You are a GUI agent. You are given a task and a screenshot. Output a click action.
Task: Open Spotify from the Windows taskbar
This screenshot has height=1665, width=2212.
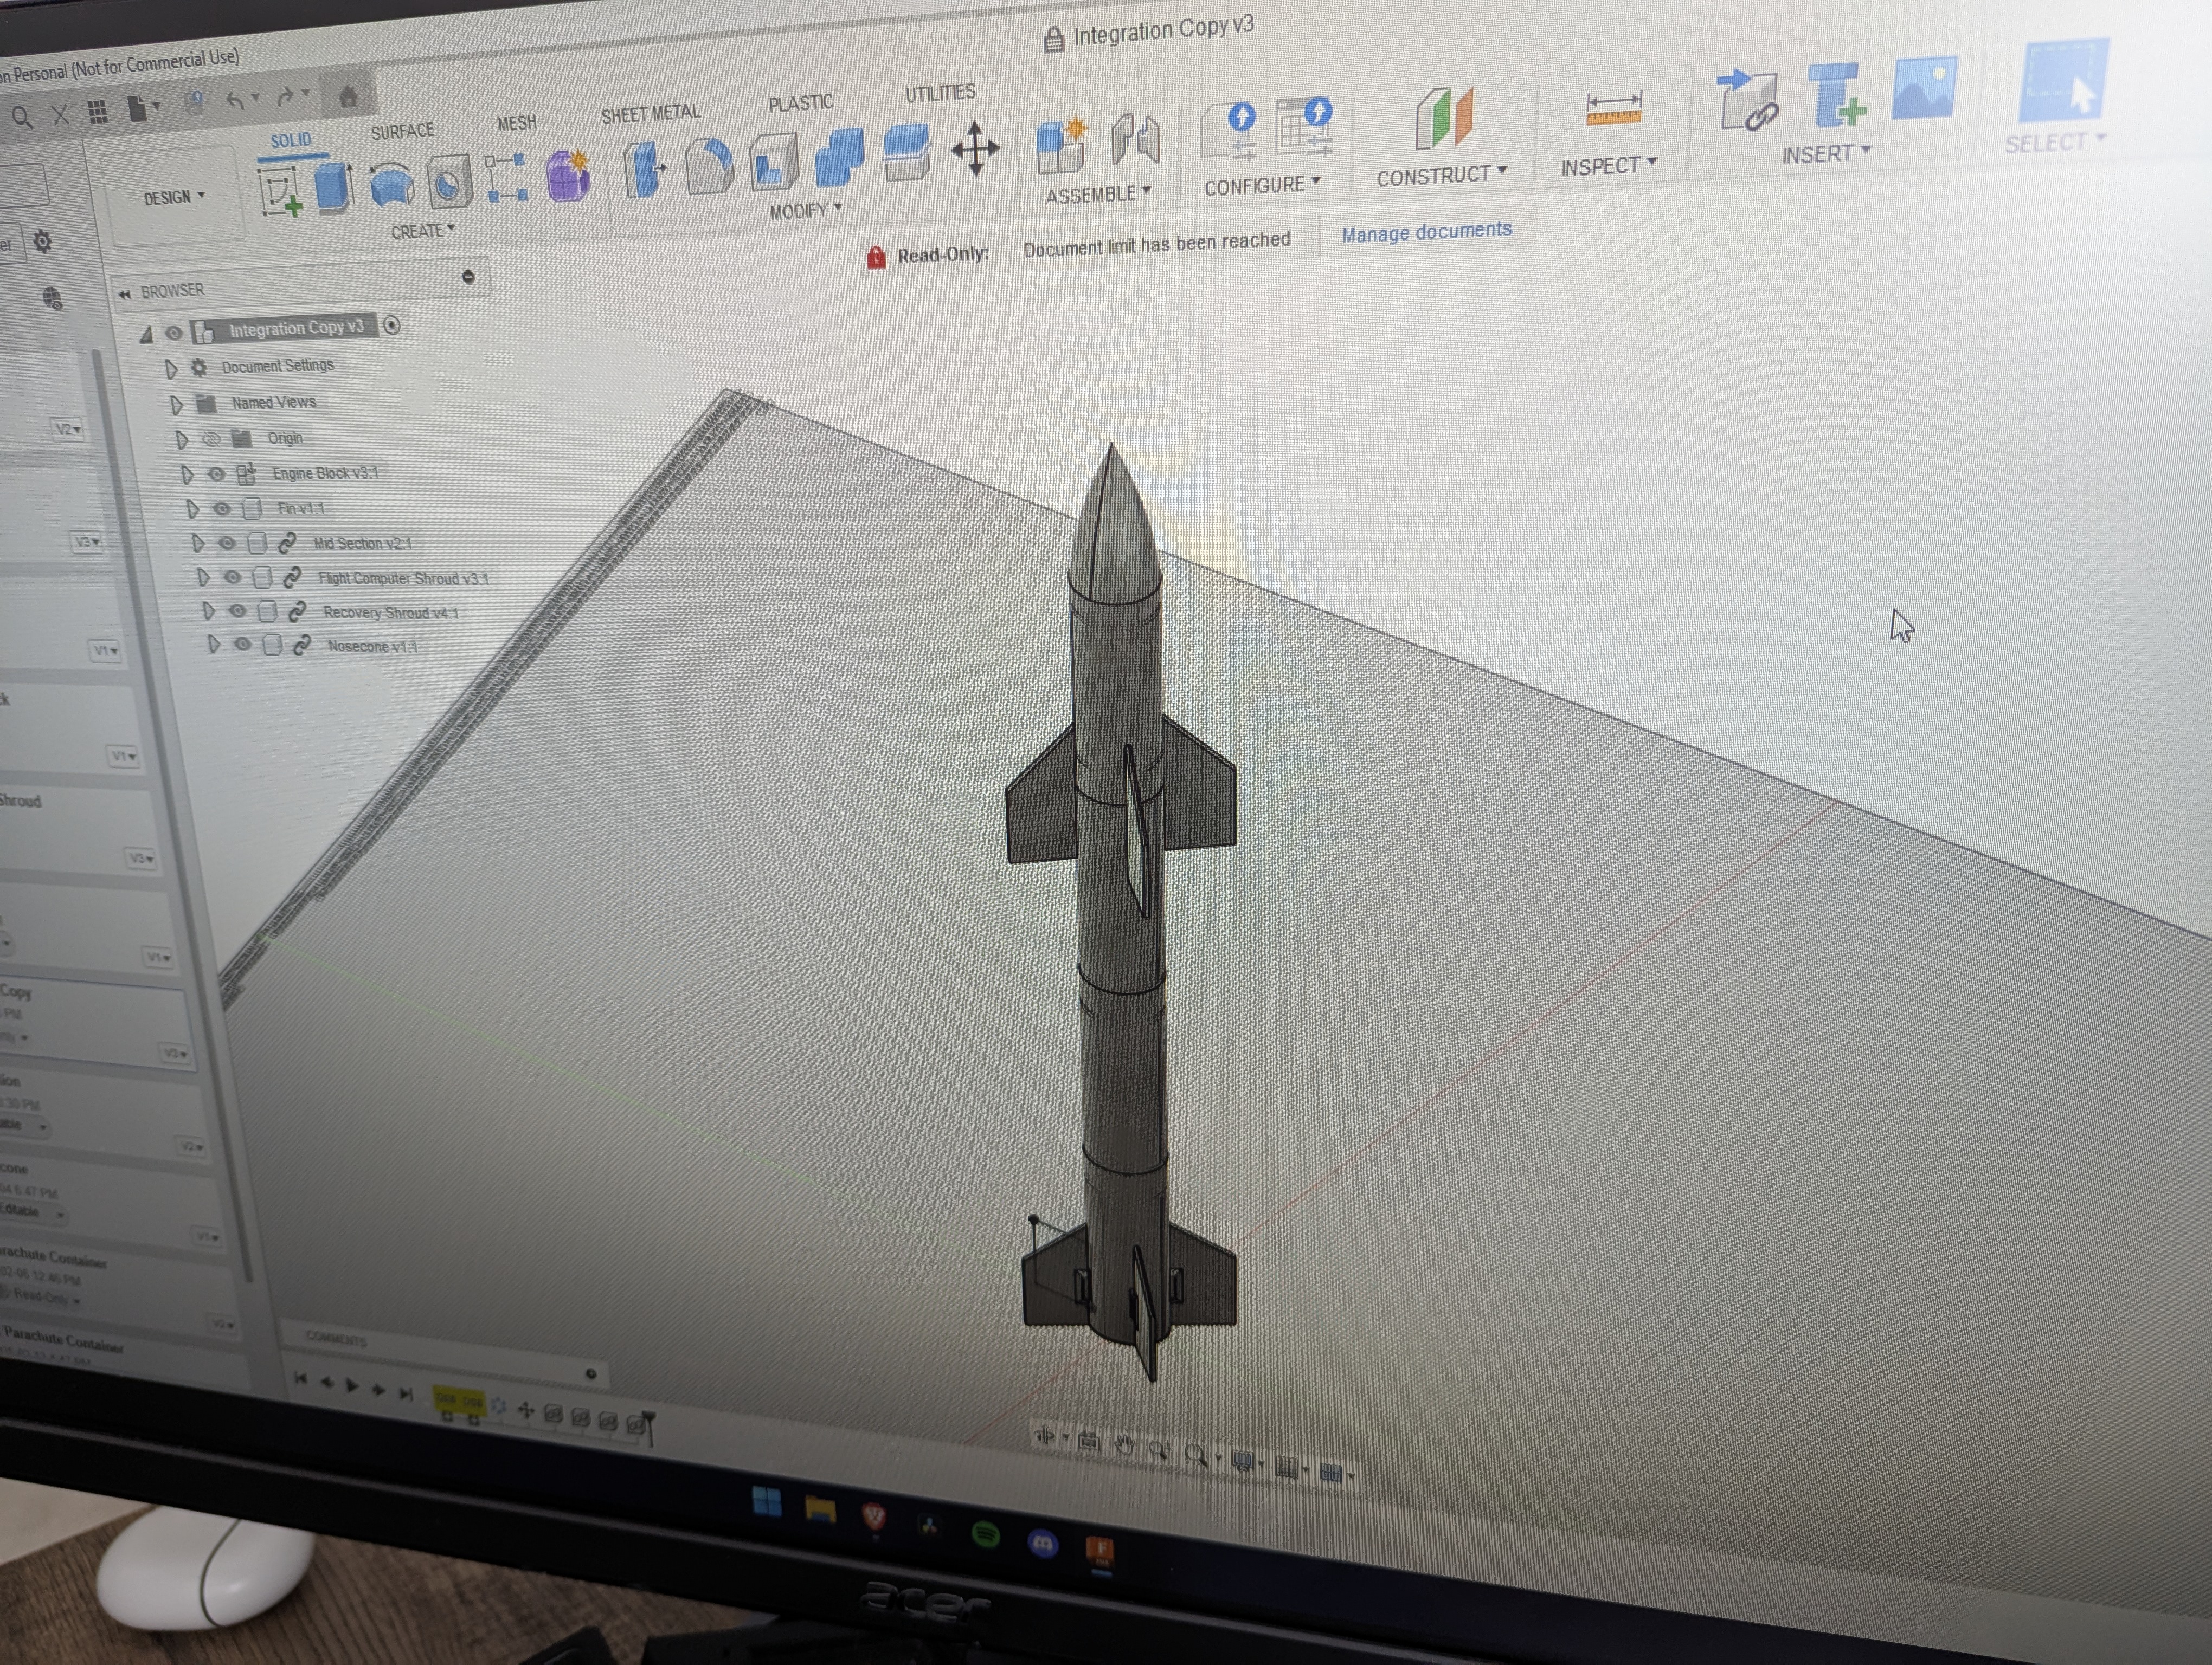click(985, 1534)
